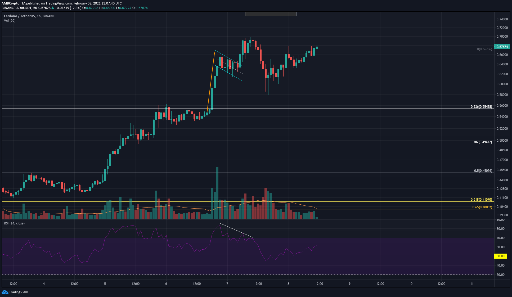Viewport: 512px width, 297px height.
Task: Select the 0.382(0.49427) Fibonacci label
Action: [481, 142]
